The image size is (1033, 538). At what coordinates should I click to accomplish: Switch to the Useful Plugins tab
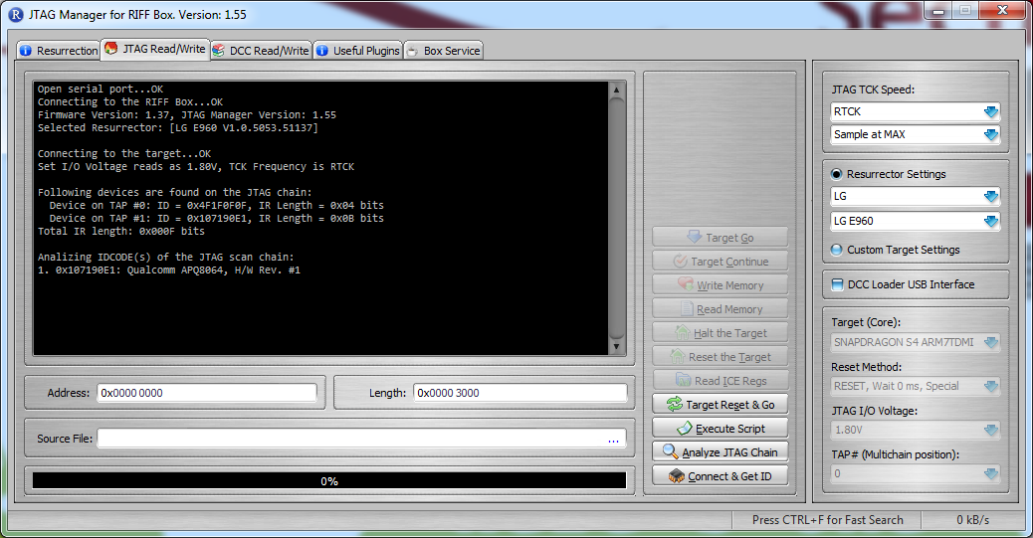357,51
